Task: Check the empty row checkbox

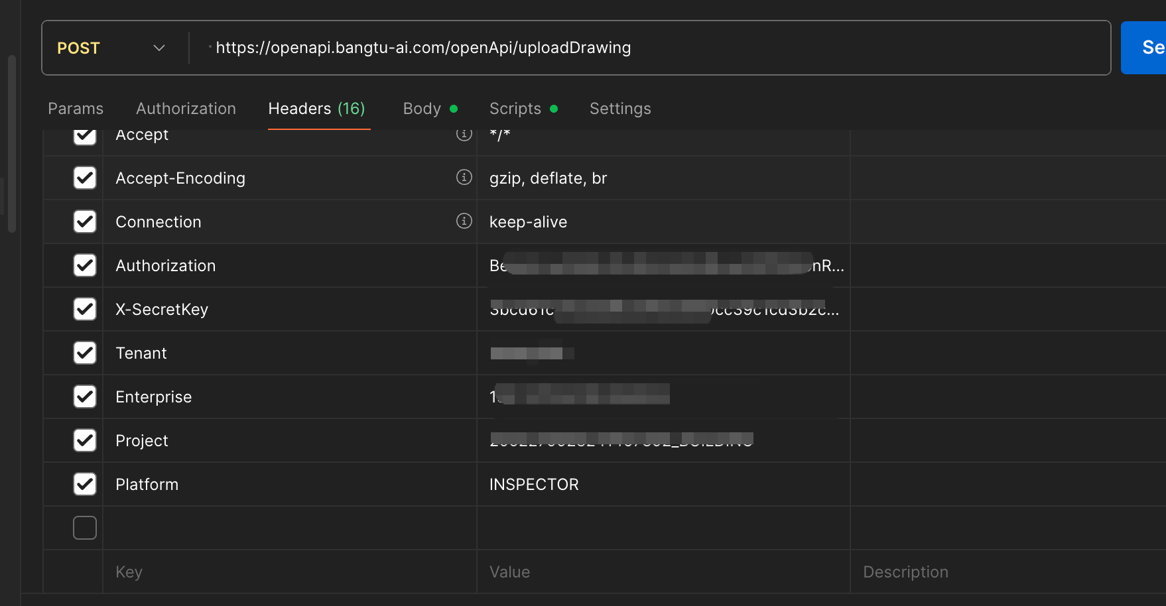Action: point(85,528)
